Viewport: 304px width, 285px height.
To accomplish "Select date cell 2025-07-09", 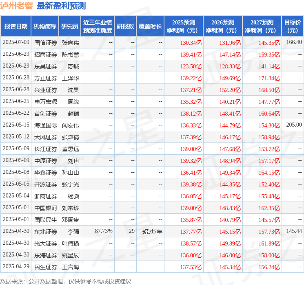I will pos(16,42).
